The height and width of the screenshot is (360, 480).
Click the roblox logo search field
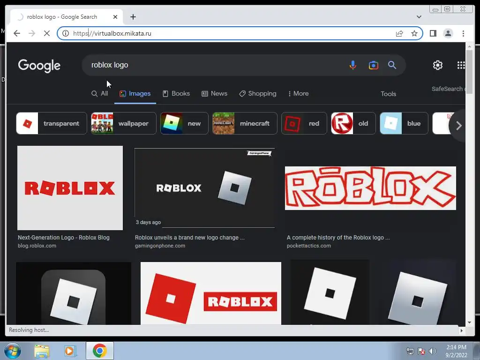(x=214, y=65)
